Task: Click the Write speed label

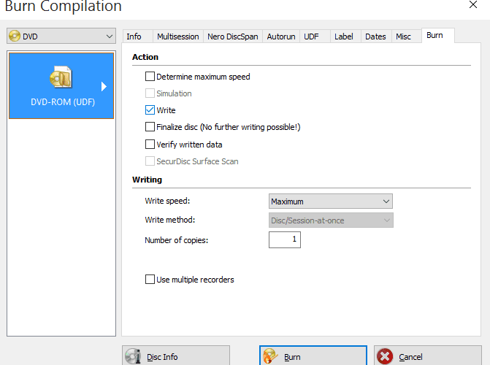Action: click(167, 201)
